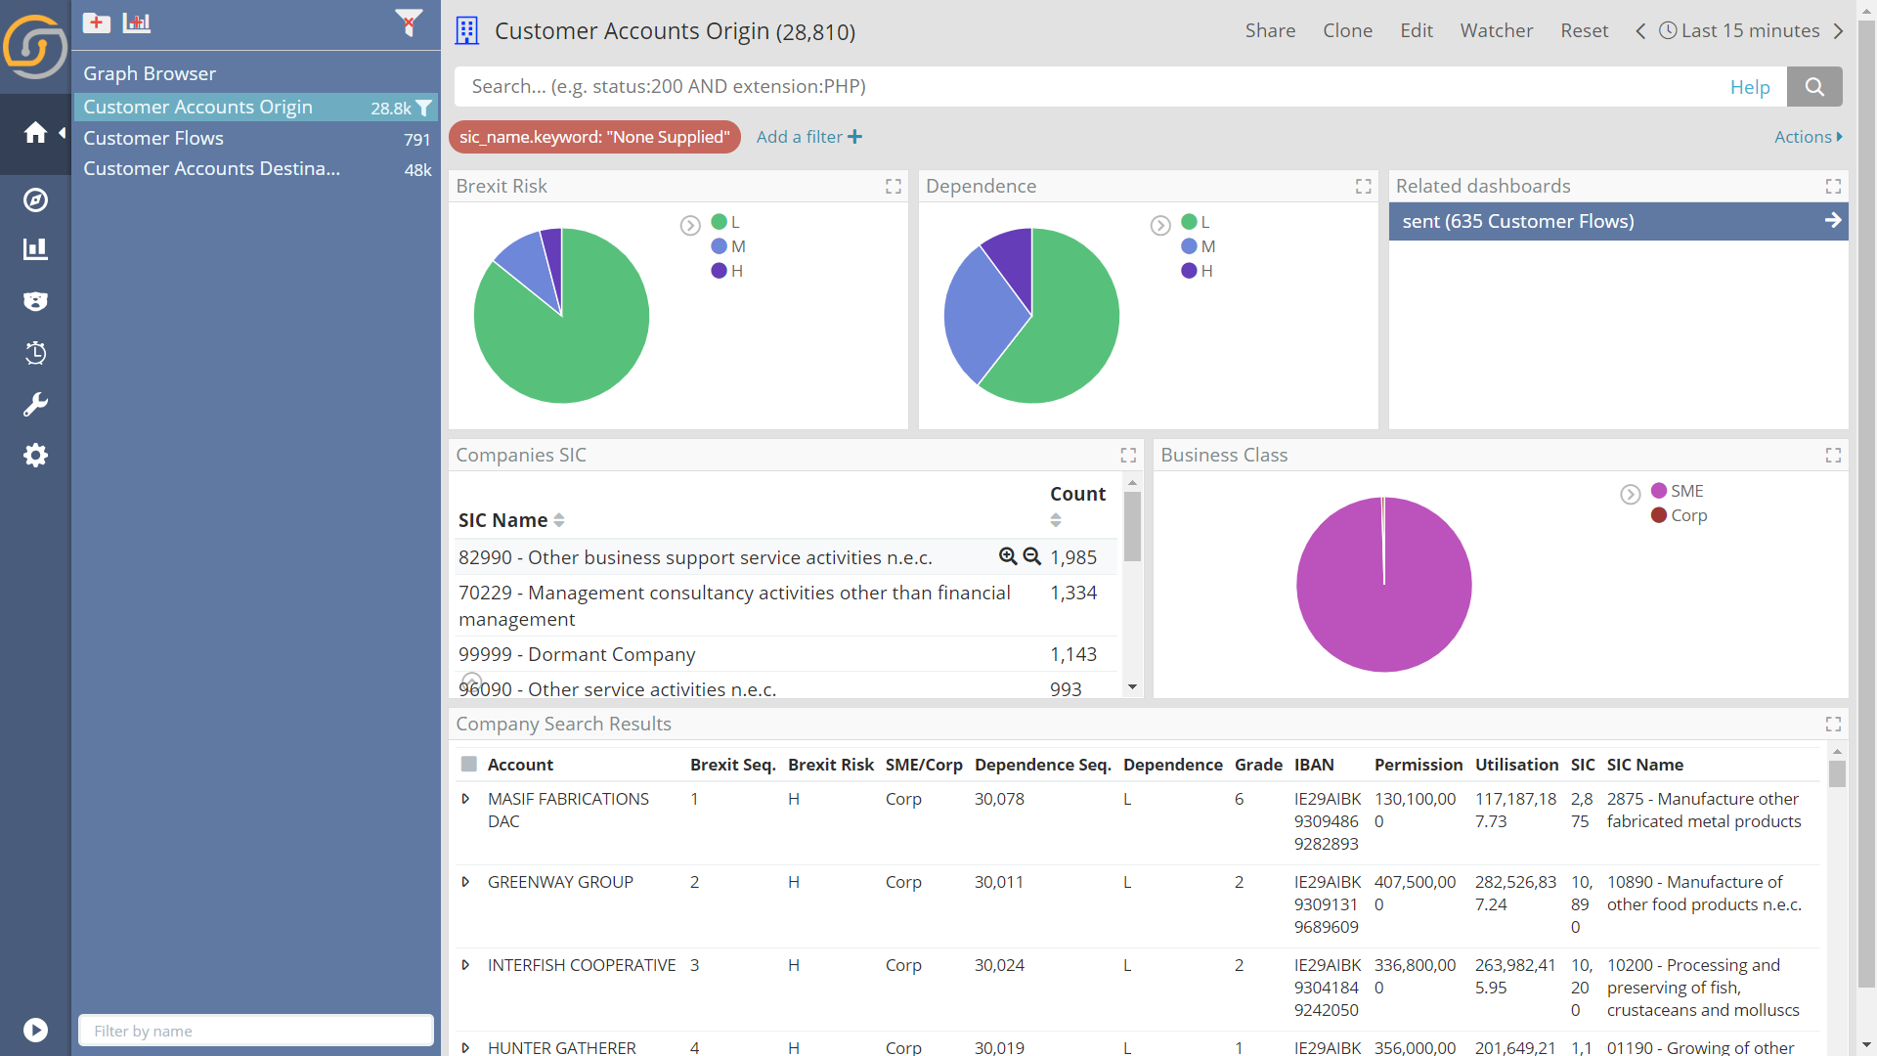Click the dashboard/analytics icon in sidebar
Viewport: 1877px width, 1056px height.
click(x=35, y=250)
